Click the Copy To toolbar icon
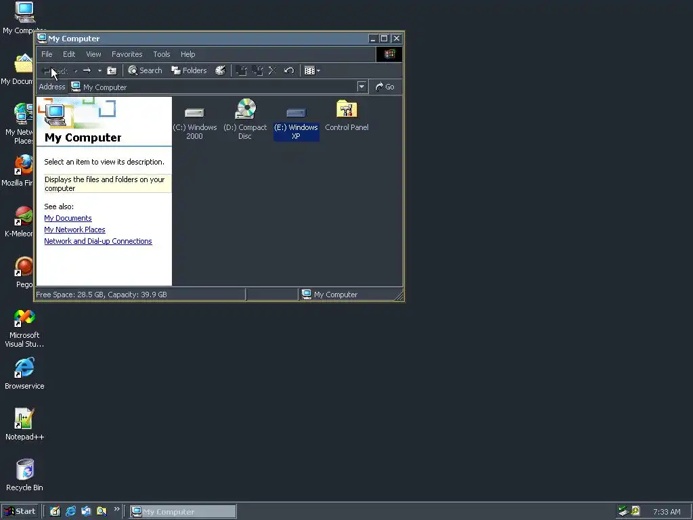 (x=258, y=70)
